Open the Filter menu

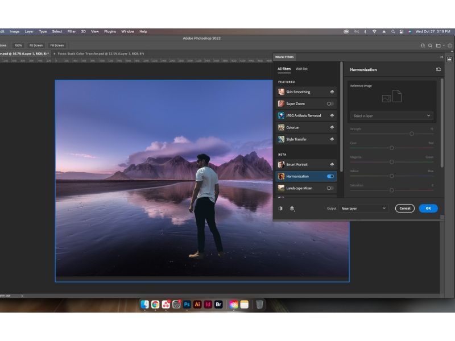pyautogui.click(x=72, y=31)
